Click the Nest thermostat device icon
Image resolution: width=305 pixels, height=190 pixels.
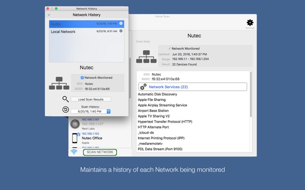(x=75, y=124)
